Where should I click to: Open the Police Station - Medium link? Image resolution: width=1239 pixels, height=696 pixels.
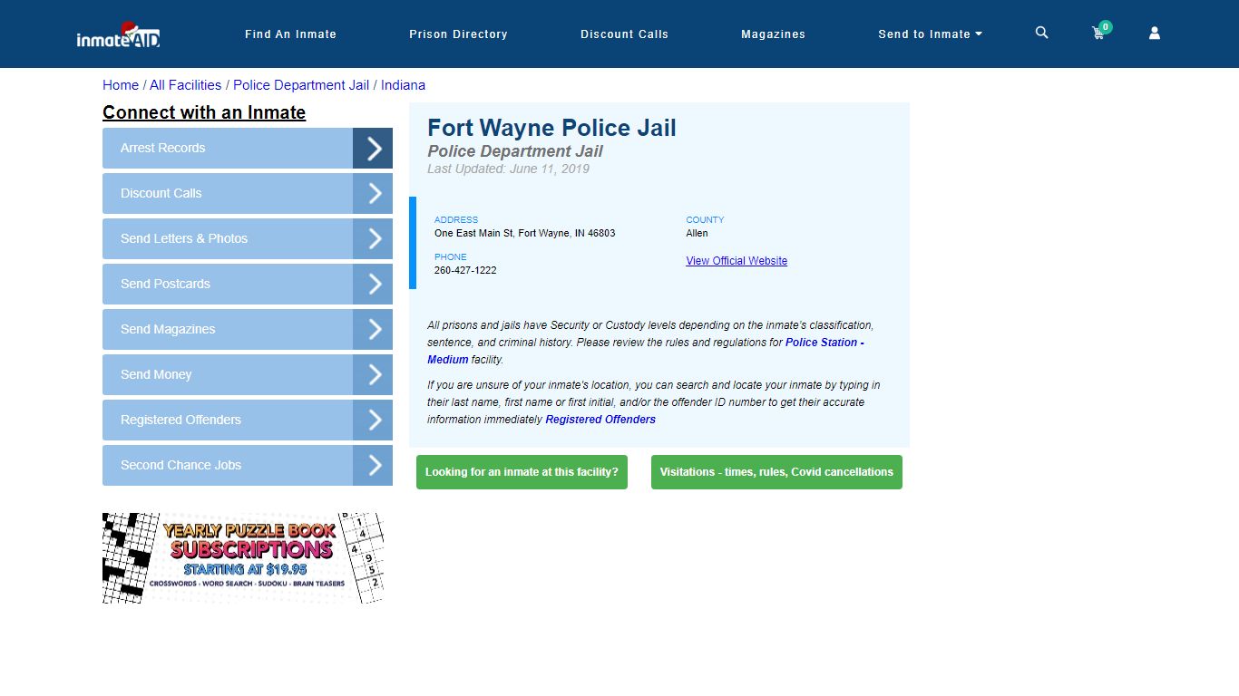[x=824, y=343]
